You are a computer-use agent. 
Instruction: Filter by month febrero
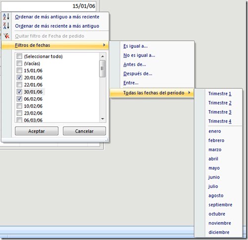(x=216, y=140)
